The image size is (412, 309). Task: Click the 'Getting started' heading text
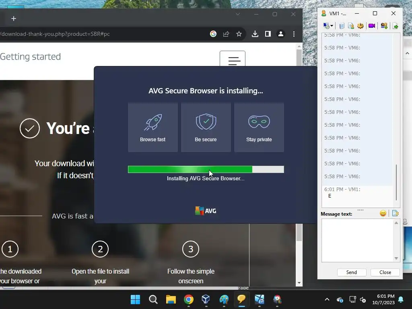coord(30,57)
